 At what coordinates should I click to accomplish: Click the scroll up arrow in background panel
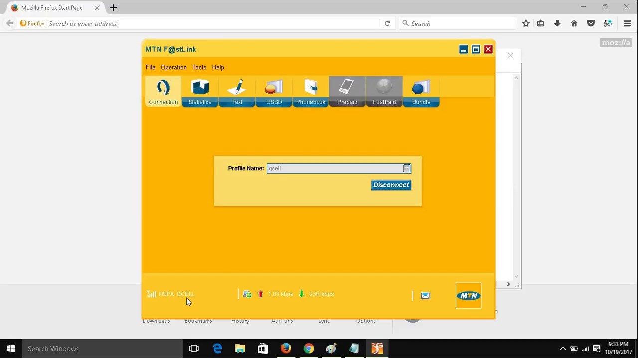[517, 78]
